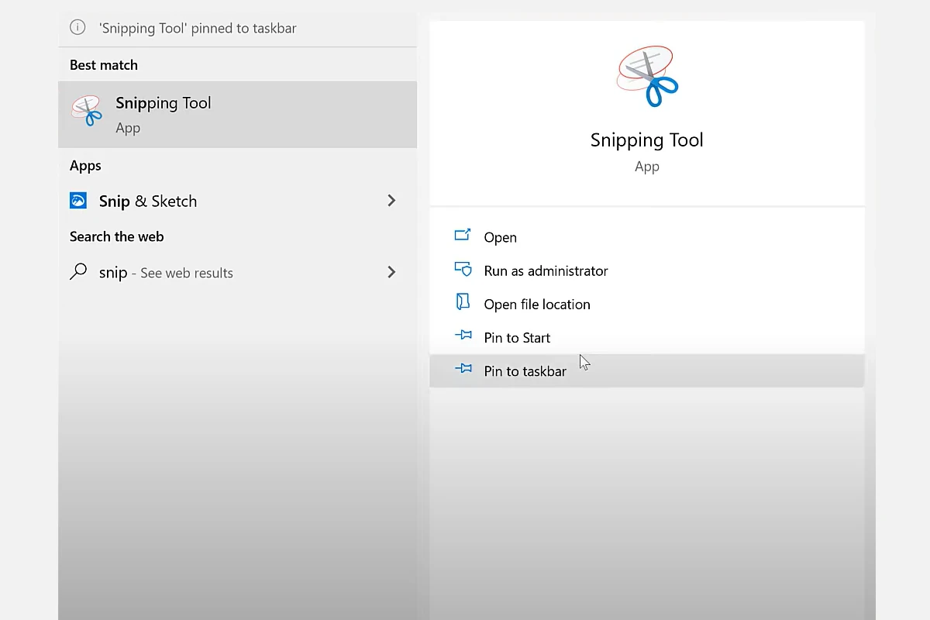Image resolution: width=930 pixels, height=620 pixels.
Task: Click the Search the web header
Action: coord(117,236)
